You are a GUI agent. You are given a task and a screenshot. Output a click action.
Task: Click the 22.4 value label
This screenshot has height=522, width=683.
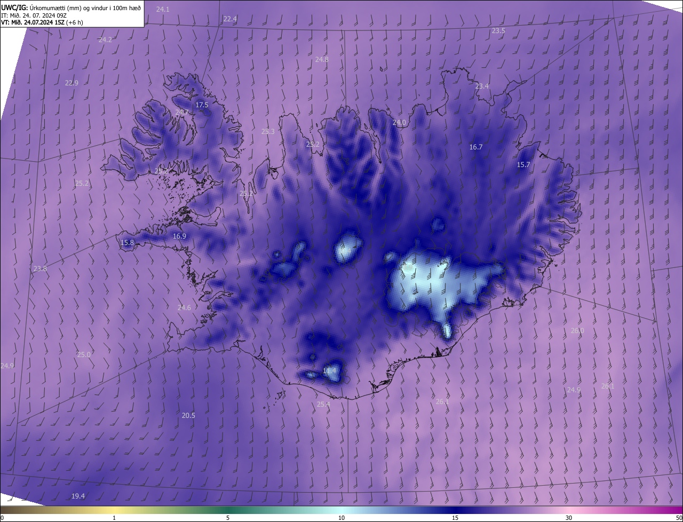[230, 19]
